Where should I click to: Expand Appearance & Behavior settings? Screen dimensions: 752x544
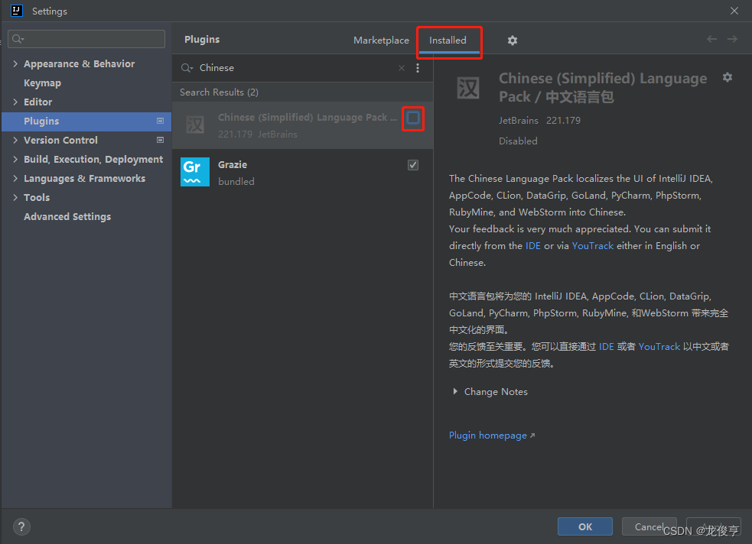point(15,63)
